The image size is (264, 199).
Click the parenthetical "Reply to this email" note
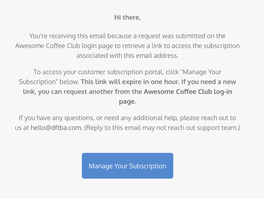point(162,128)
